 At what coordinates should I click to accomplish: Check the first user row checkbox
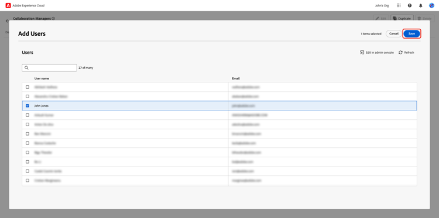(x=28, y=87)
